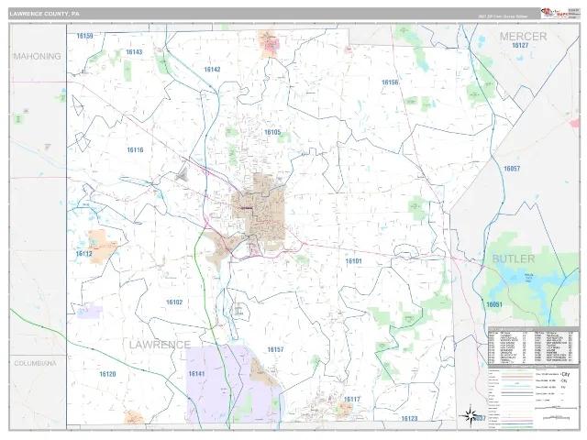Click the MAHONING county name

coord(37,57)
